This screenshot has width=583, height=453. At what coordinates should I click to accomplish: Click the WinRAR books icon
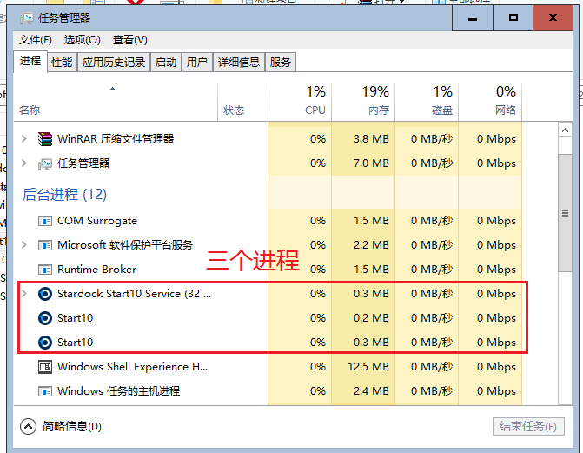coord(45,139)
